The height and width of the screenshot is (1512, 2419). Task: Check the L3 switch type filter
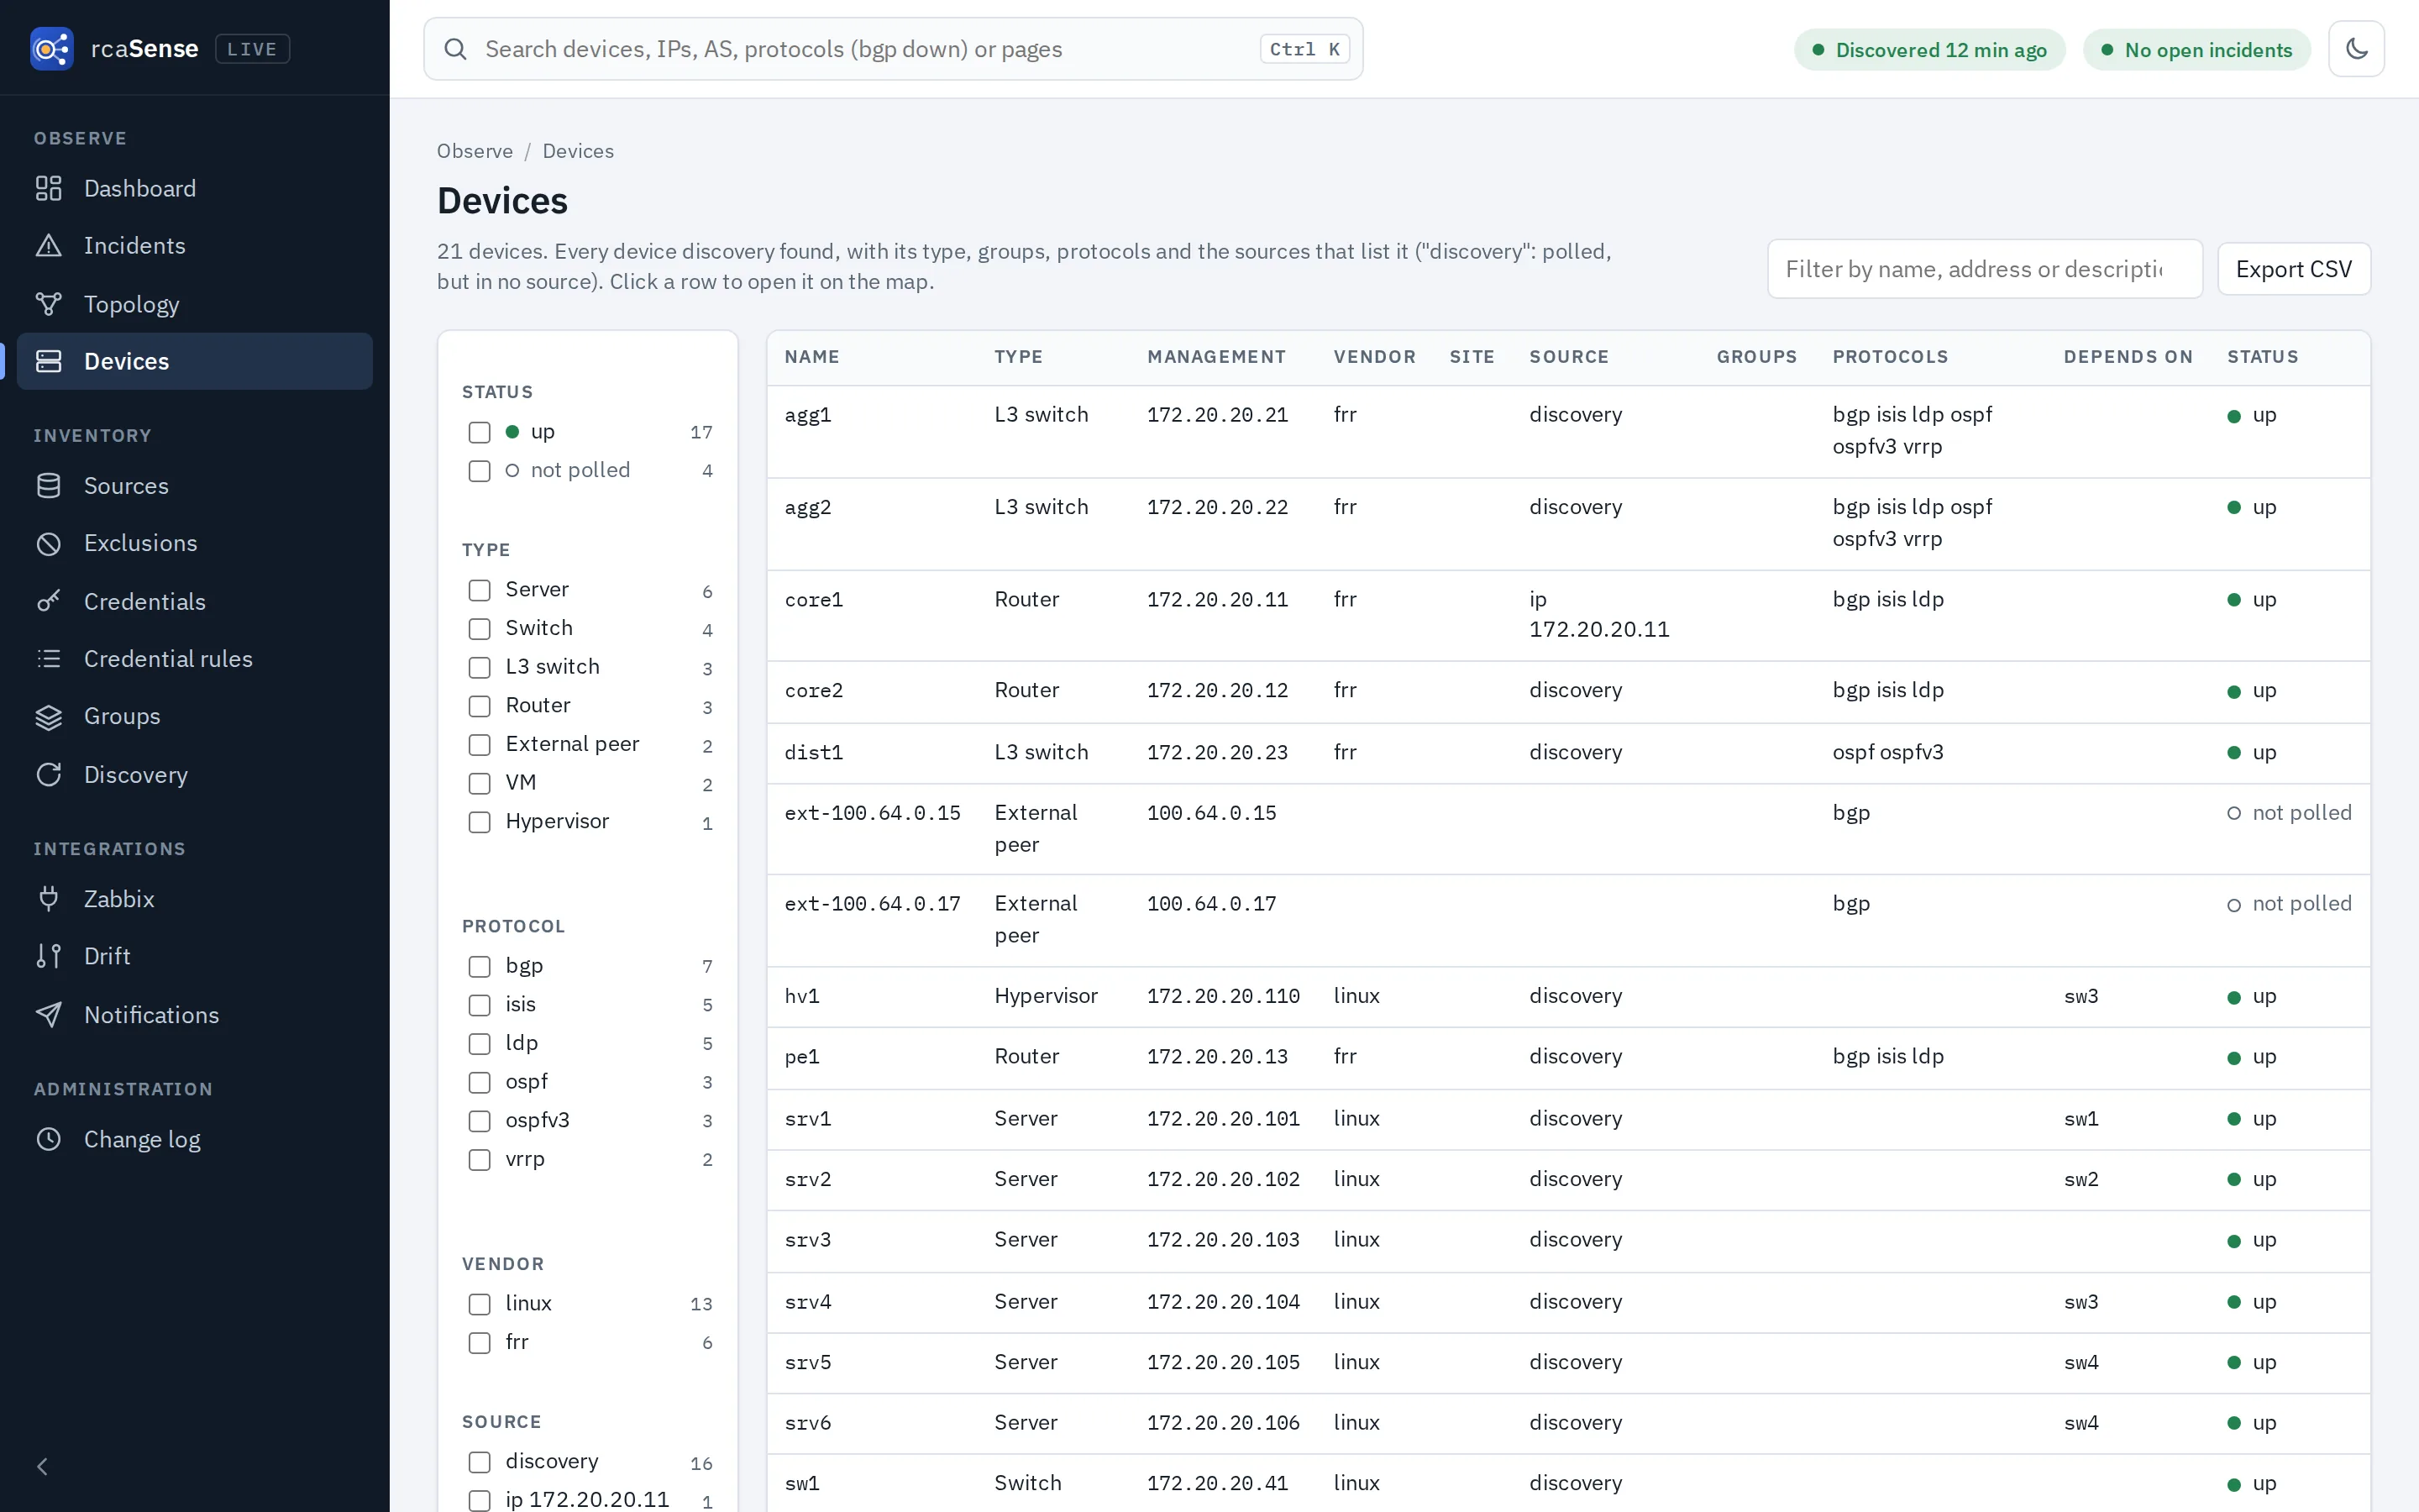tap(480, 667)
